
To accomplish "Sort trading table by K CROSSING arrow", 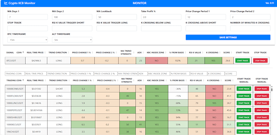I will coord(221,80).
